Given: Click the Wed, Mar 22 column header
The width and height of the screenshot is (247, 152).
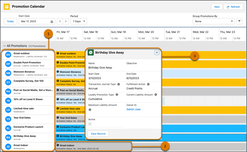Looking at the screenshot, I should tap(201, 32).
